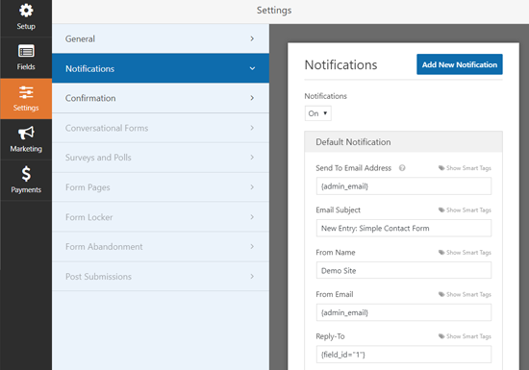
Task: Collapse the Notifications row chevron
Action: coord(252,68)
